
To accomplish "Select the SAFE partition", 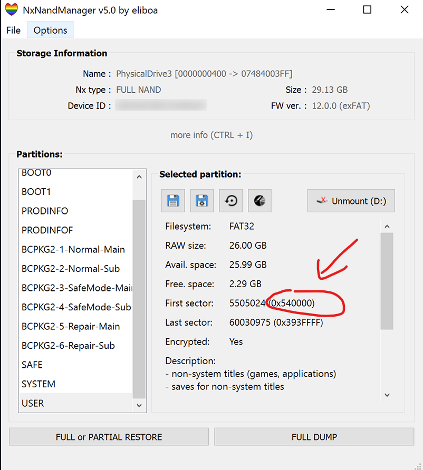I will 75,365.
